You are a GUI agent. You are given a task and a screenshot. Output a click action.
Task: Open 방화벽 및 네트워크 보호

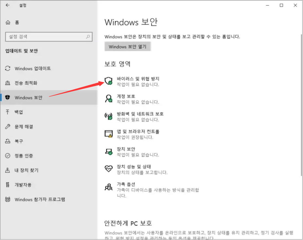(140, 114)
